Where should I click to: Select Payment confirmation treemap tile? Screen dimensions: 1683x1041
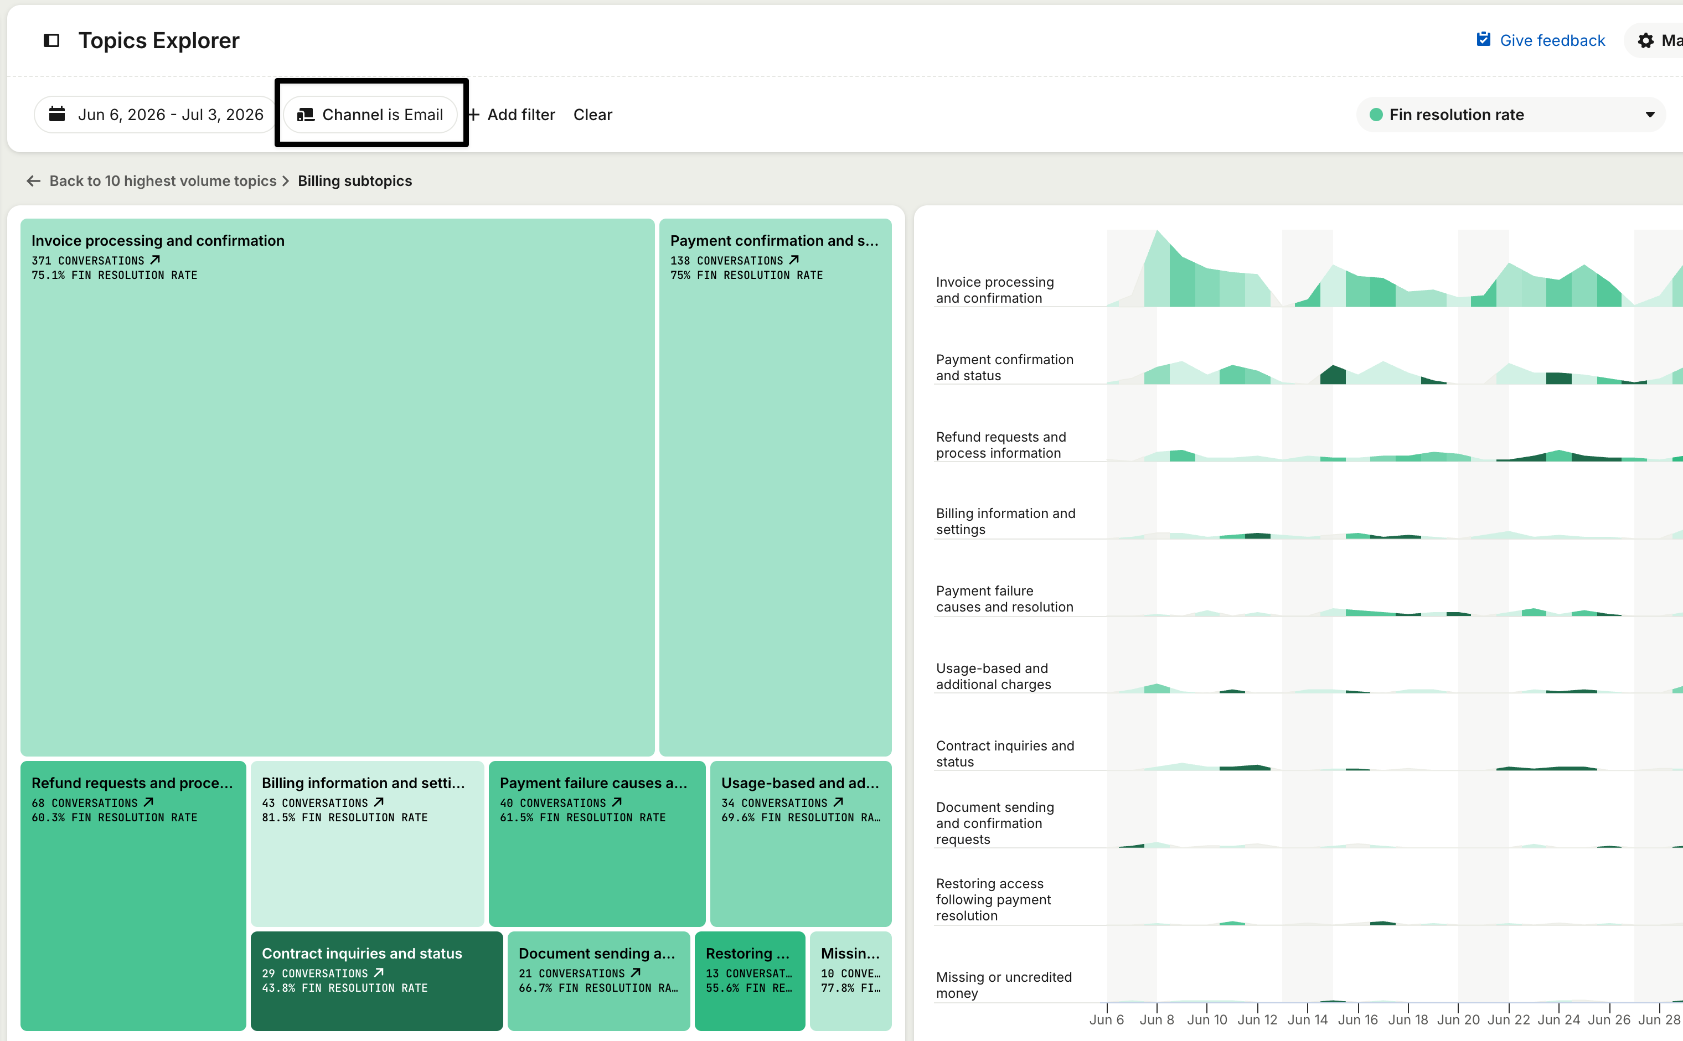coord(776,488)
